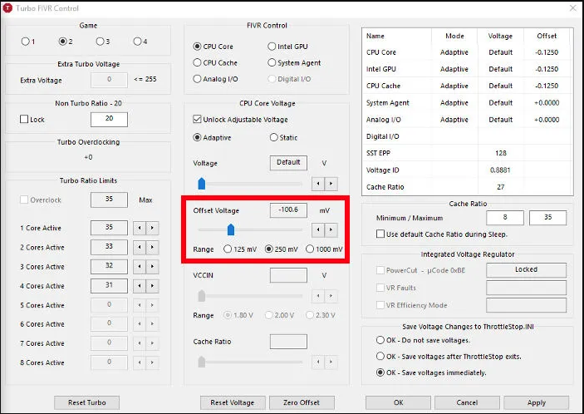Click the Turbo Ratio Limits Max field

[109, 200]
